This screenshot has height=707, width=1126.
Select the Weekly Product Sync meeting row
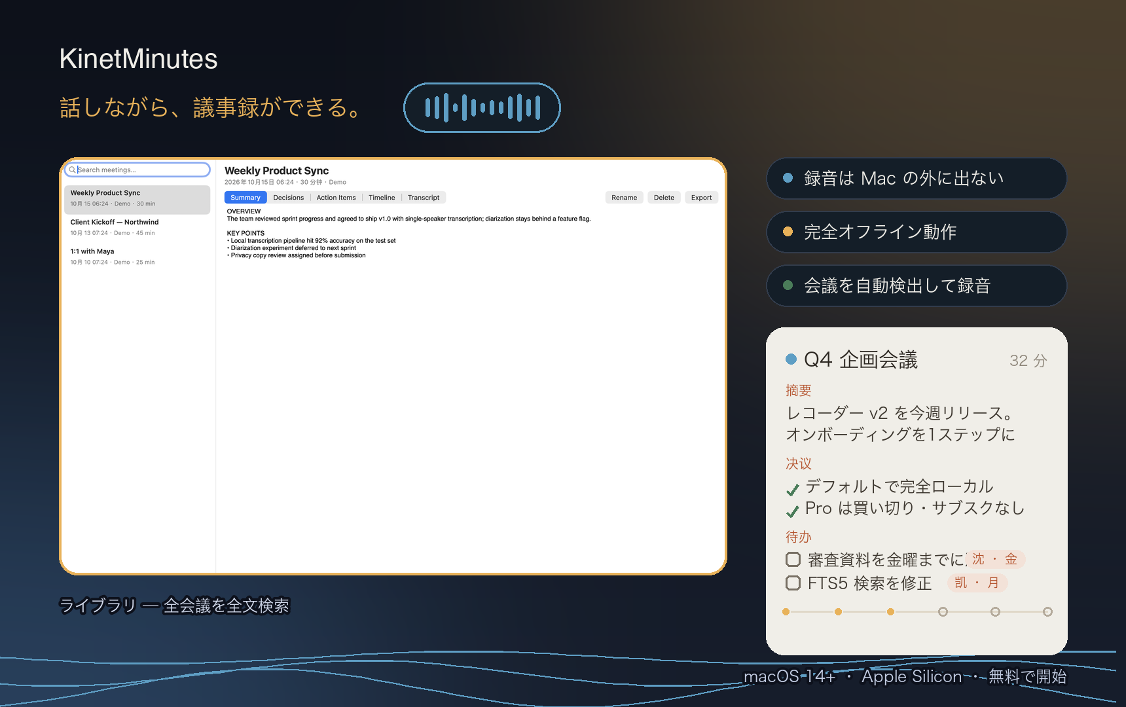coord(137,200)
